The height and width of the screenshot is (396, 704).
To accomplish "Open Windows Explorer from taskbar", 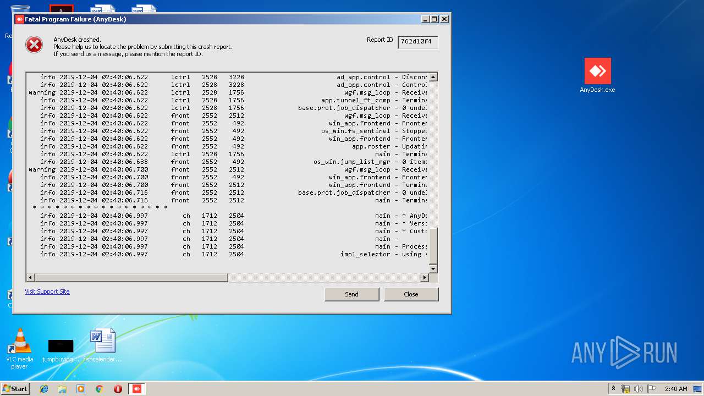I will click(x=62, y=389).
